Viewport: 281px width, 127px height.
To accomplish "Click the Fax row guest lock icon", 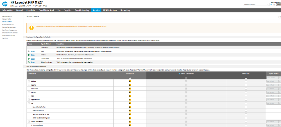I will pyautogui.click(x=130, y=103).
